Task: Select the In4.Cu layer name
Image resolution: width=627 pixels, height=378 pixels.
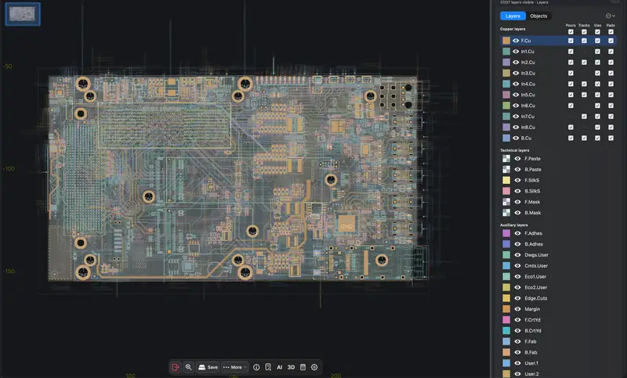Action: click(x=527, y=84)
